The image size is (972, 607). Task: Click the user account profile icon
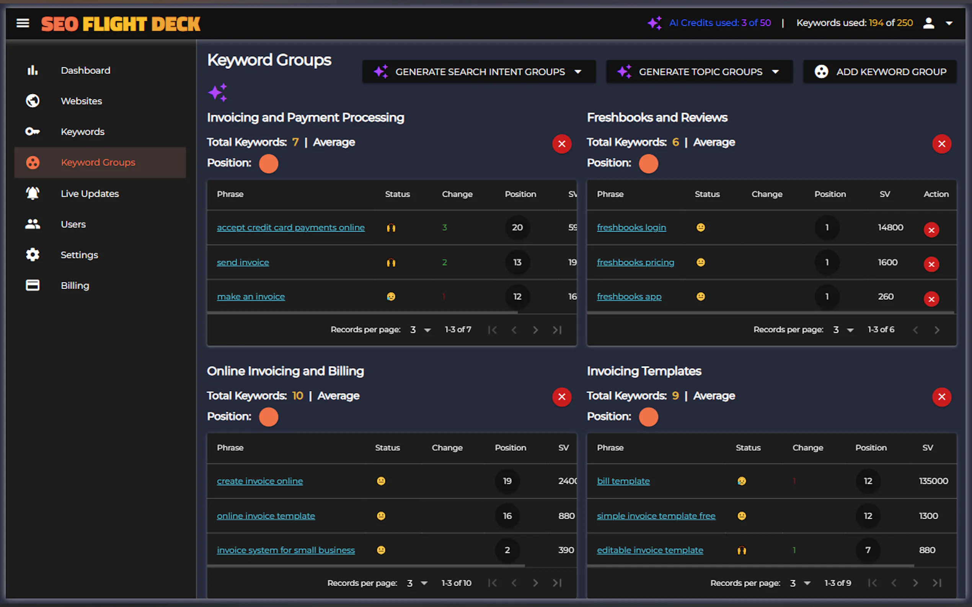(x=928, y=23)
